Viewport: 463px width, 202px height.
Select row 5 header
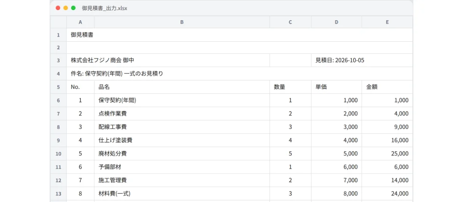[x=58, y=87]
